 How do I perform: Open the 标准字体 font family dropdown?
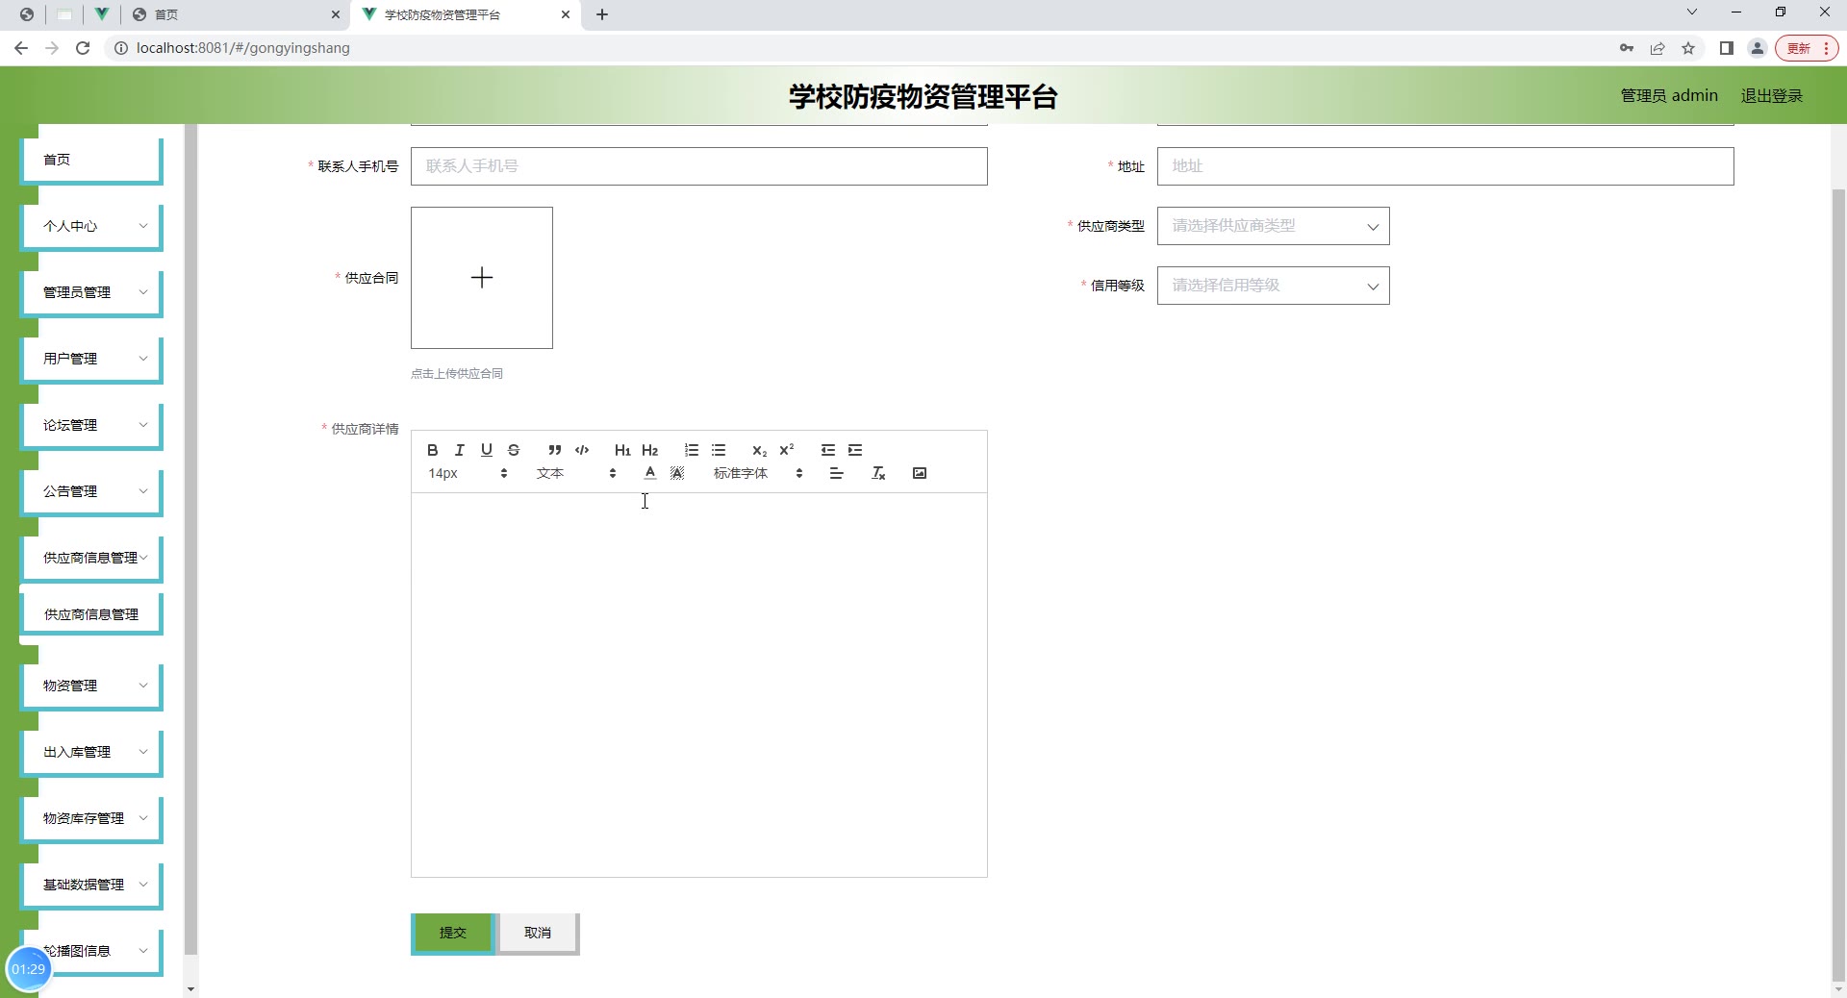click(x=758, y=473)
